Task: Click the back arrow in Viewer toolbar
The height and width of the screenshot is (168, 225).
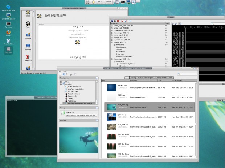Action: pos(71,74)
